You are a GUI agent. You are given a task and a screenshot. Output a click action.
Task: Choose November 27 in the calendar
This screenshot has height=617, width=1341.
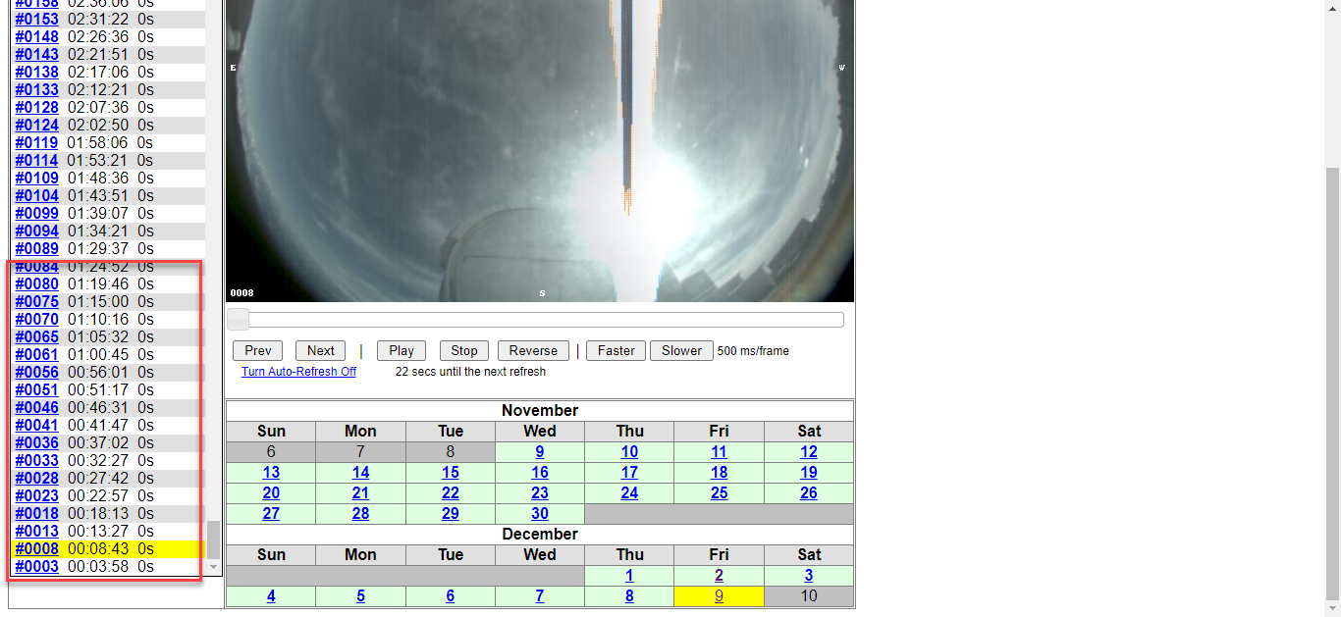[271, 513]
